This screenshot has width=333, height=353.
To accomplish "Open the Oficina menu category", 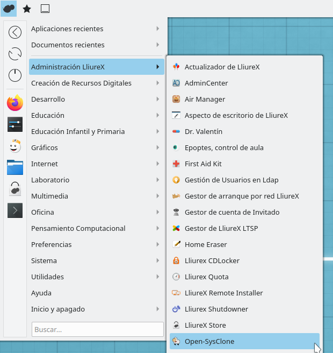I will click(42, 212).
